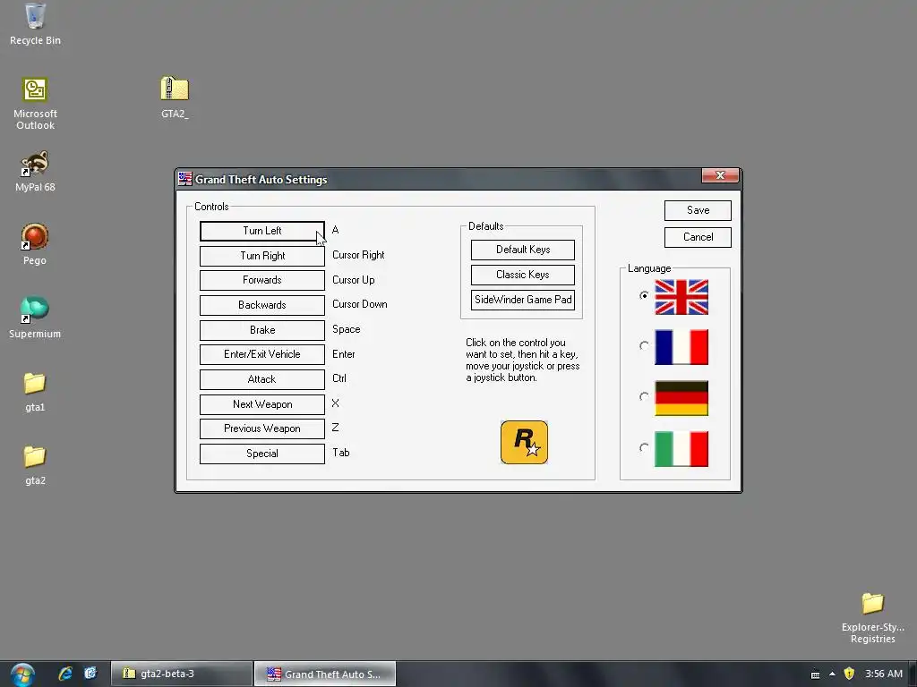The image size is (917, 687).
Task: Click the Backwards control button
Action: [262, 305]
